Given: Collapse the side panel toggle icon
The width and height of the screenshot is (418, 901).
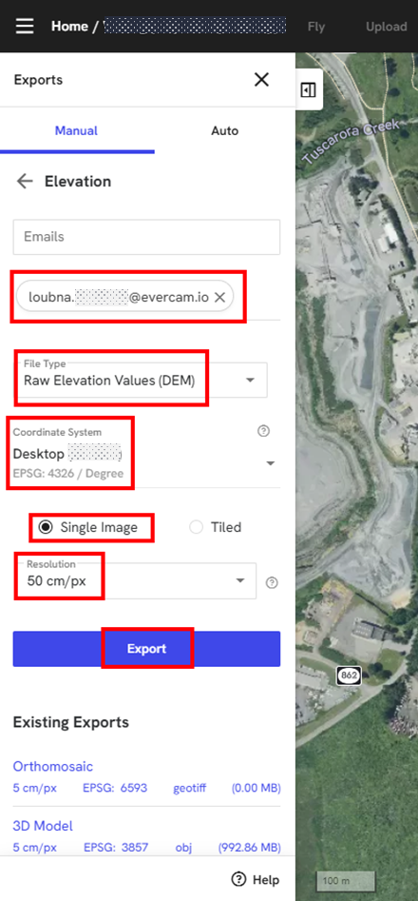Looking at the screenshot, I should click(x=309, y=90).
